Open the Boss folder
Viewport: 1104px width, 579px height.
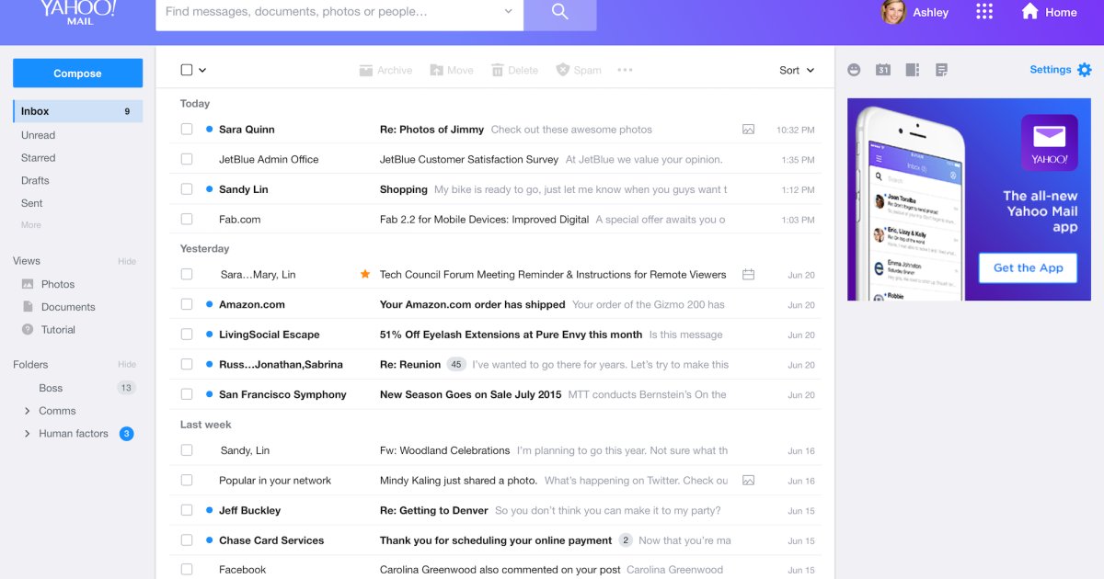click(51, 388)
